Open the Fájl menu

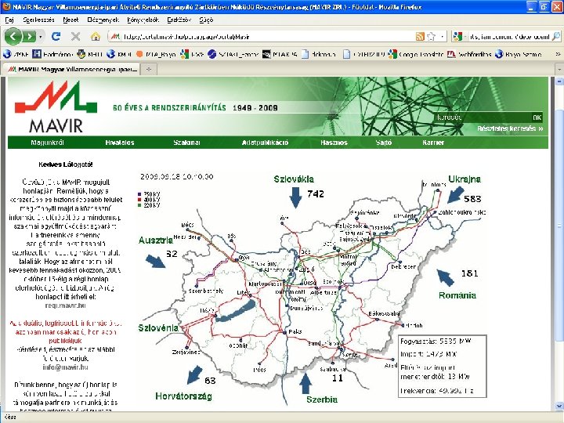(9, 20)
